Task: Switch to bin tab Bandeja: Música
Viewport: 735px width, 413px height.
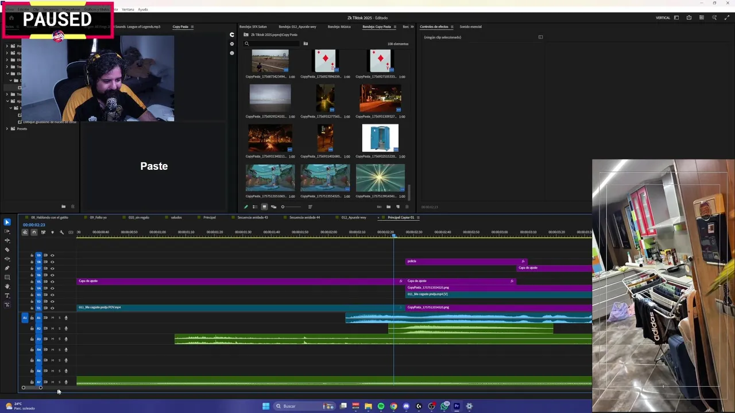Action: pos(339,26)
